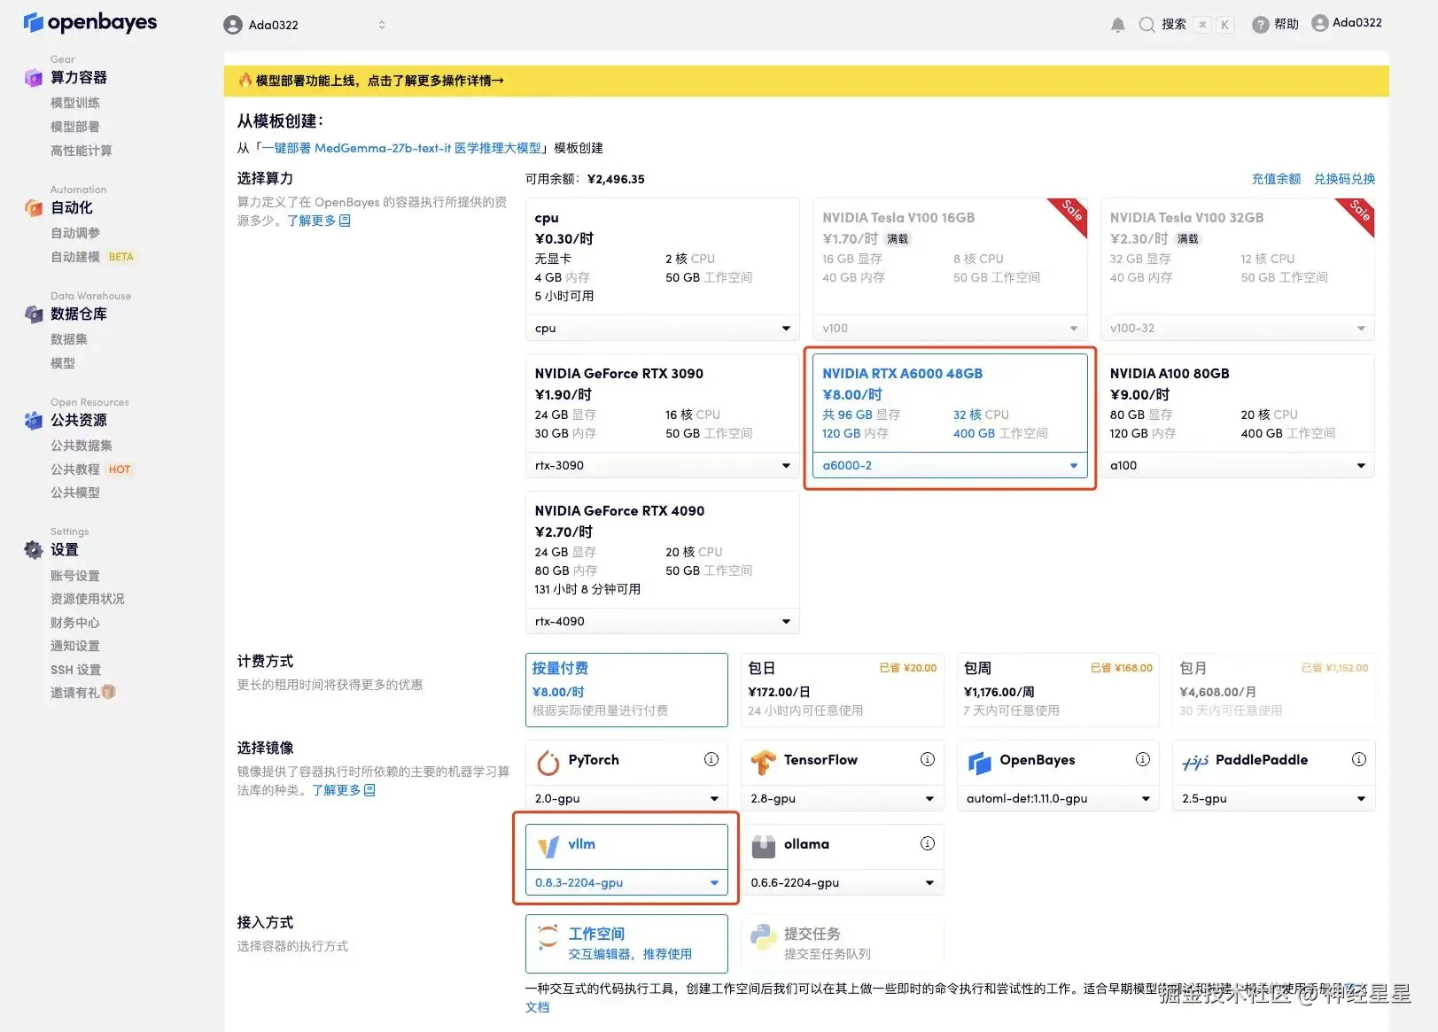Choose the cpu compute card

coord(663,257)
